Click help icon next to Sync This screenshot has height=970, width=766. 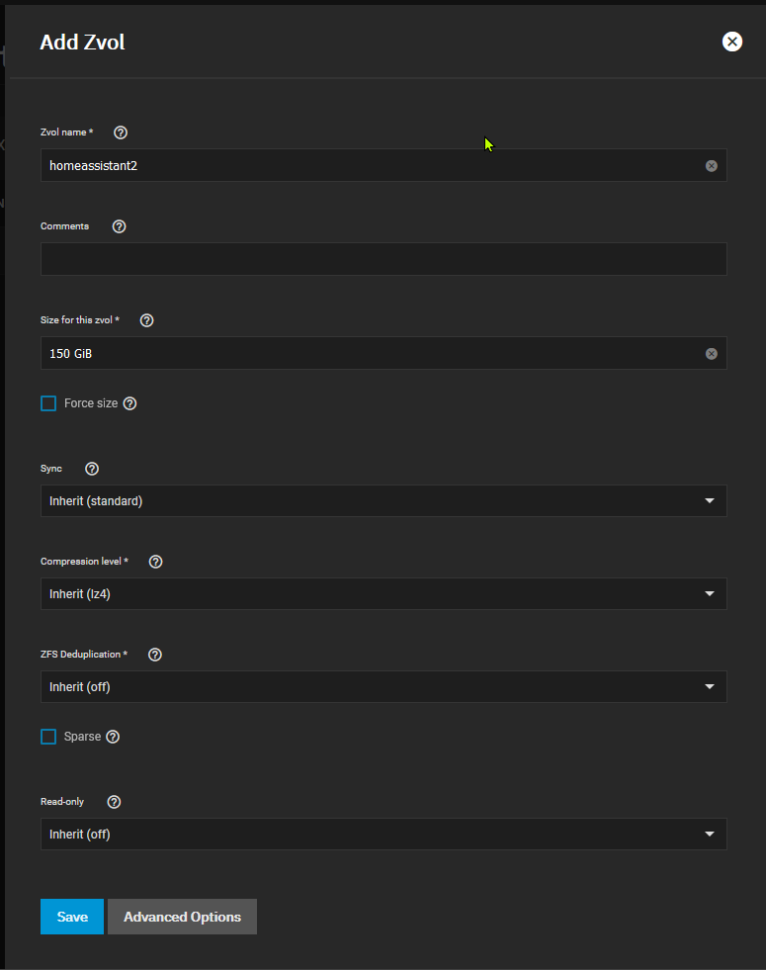coord(92,469)
